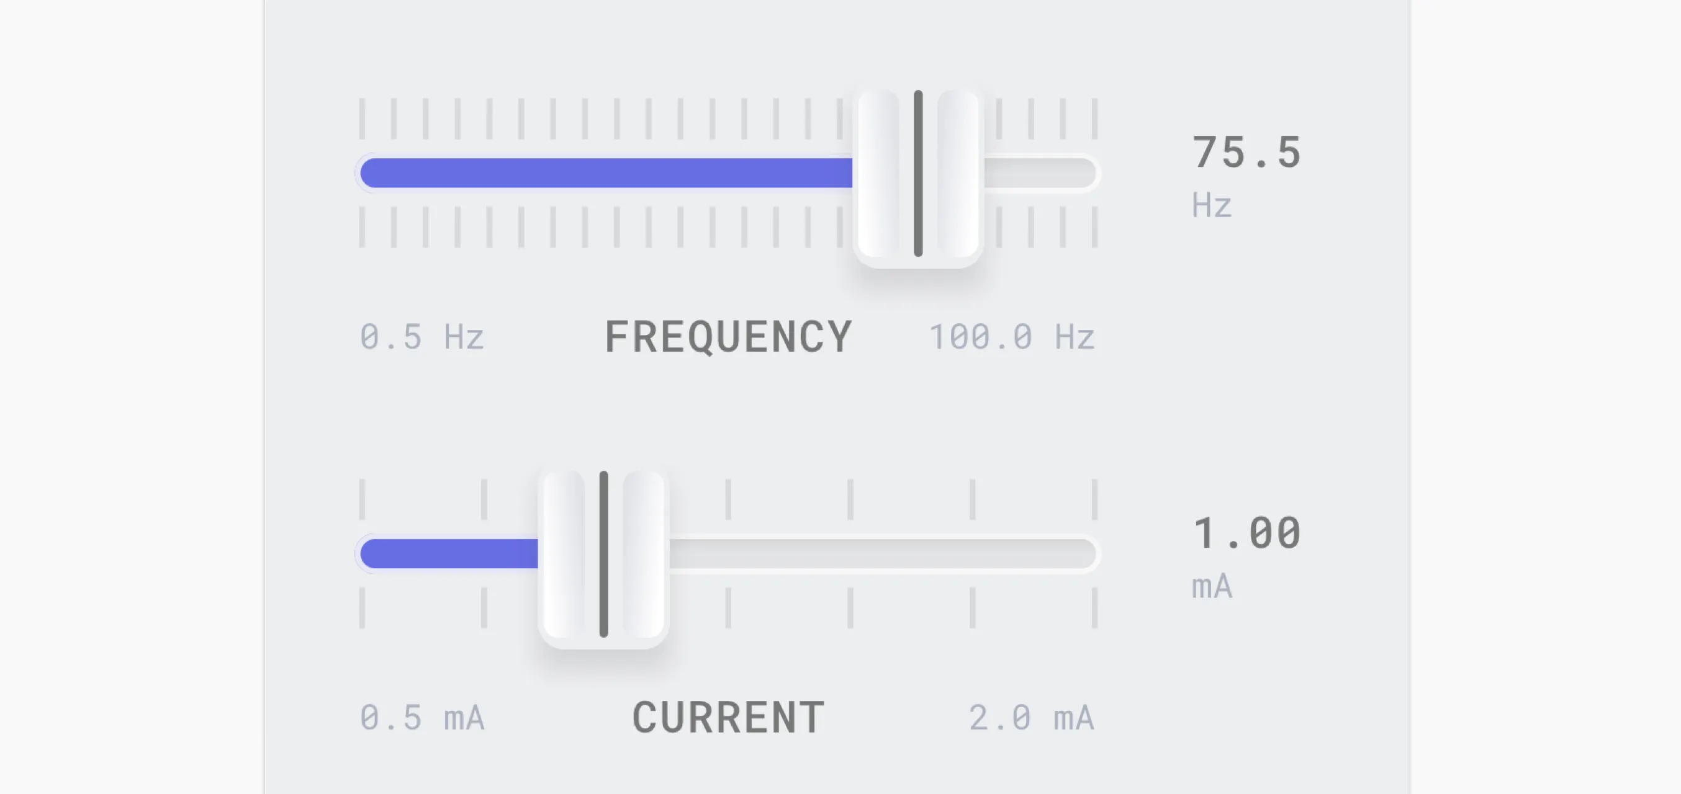The height and width of the screenshot is (794, 1681).
Task: Click the blue filled portion of Frequency track
Action: pyautogui.click(x=606, y=174)
